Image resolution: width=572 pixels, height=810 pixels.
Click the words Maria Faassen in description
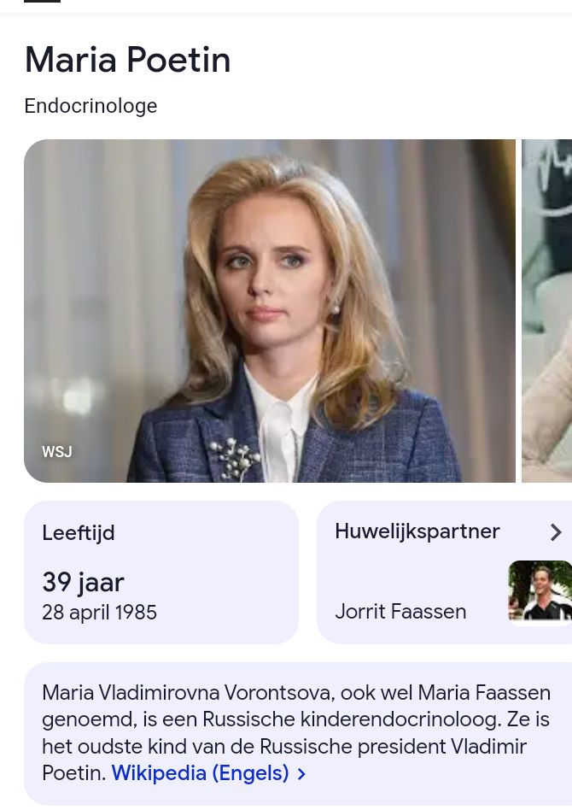tap(484, 693)
